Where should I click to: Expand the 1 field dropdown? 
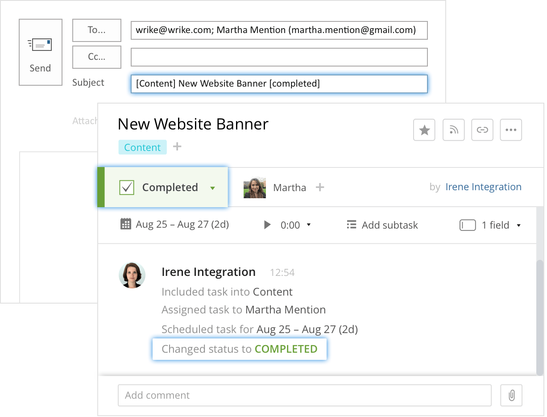coord(519,225)
